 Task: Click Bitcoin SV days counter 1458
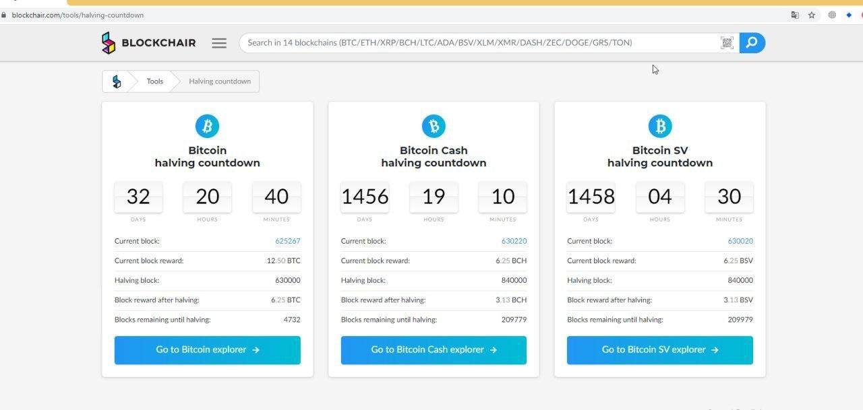tap(591, 197)
